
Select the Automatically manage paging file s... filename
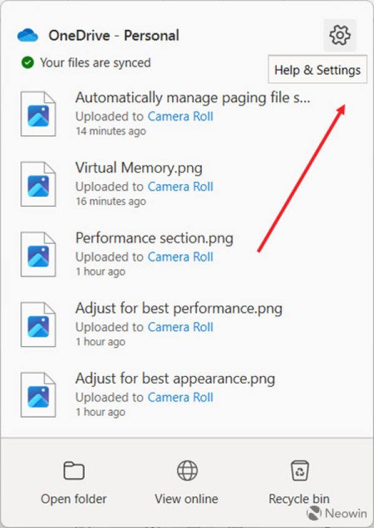[x=193, y=98]
